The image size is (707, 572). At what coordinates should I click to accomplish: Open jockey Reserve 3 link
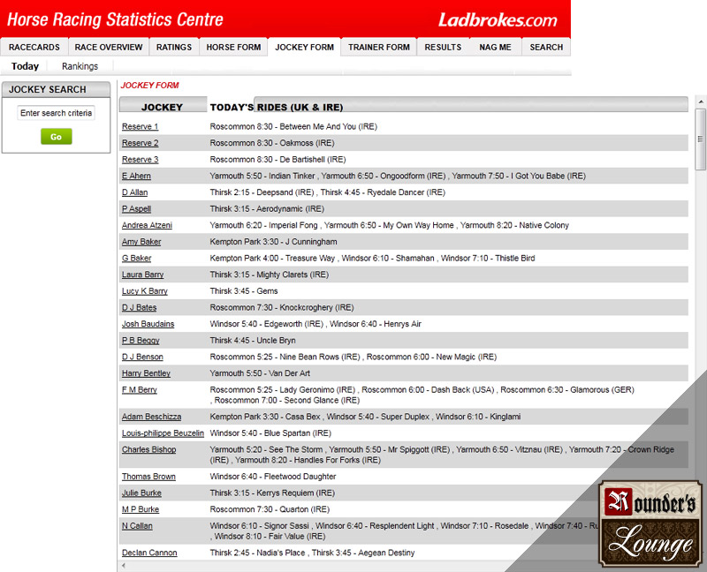[140, 160]
